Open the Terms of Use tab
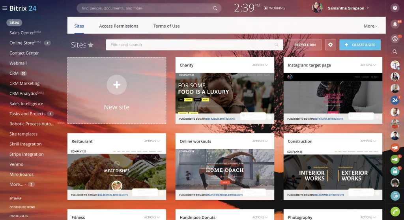Viewport: 404px width, 220px height. [166, 26]
